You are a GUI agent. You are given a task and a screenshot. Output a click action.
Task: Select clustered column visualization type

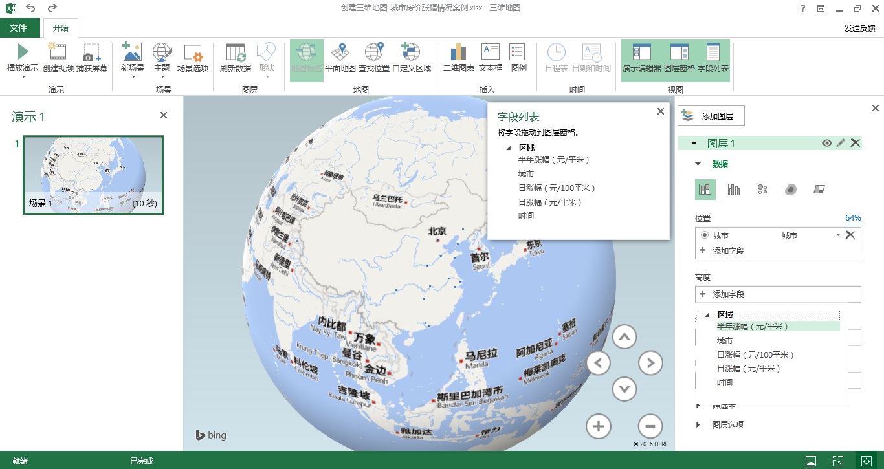(x=734, y=190)
